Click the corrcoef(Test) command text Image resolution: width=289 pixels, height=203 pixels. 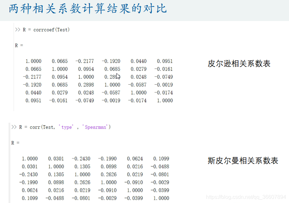coord(52,30)
